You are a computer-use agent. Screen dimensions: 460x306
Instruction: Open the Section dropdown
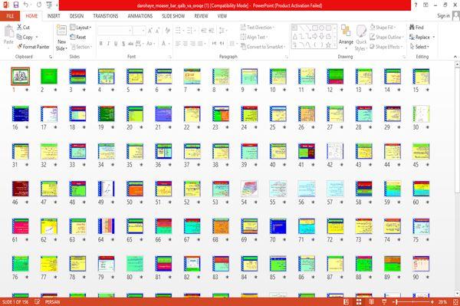[81, 47]
